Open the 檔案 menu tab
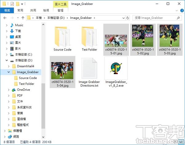185x145 pixels. click(x=7, y=11)
